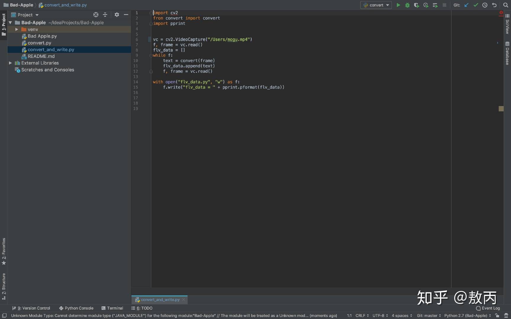The height and width of the screenshot is (319, 511).
Task: Click the read-only lock icon in status bar
Action: 497,315
